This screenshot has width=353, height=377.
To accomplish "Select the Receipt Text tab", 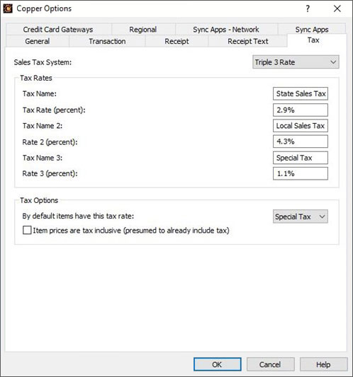I will pyautogui.click(x=247, y=41).
